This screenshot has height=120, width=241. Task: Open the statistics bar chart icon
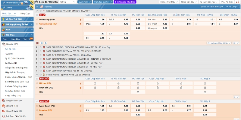[x=46, y=43]
